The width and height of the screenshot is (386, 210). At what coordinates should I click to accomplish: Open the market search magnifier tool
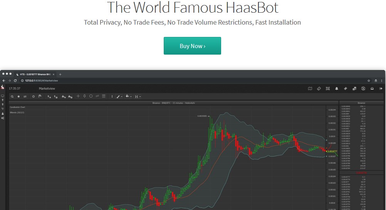click(12, 97)
